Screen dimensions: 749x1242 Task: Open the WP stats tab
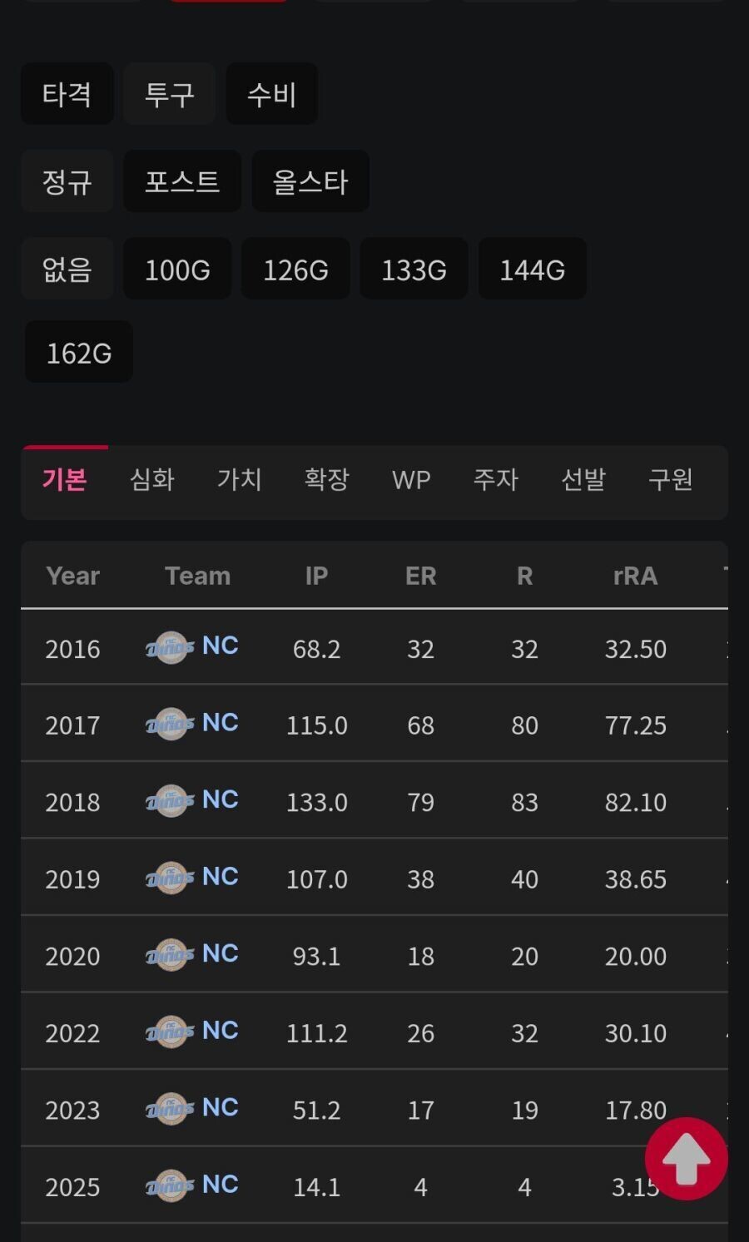[411, 480]
